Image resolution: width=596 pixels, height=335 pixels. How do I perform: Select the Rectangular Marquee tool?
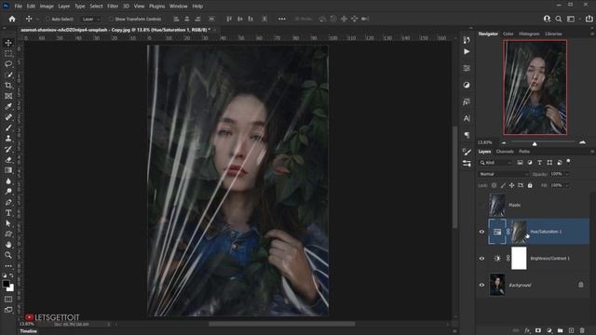pyautogui.click(x=8, y=54)
